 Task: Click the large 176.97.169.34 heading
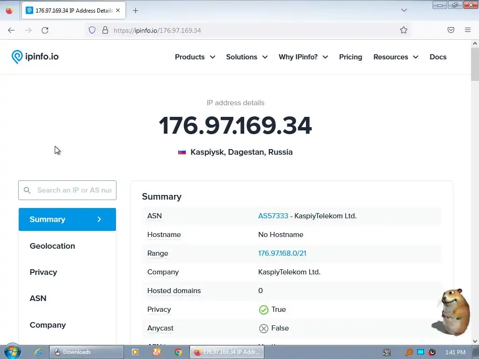tap(235, 125)
